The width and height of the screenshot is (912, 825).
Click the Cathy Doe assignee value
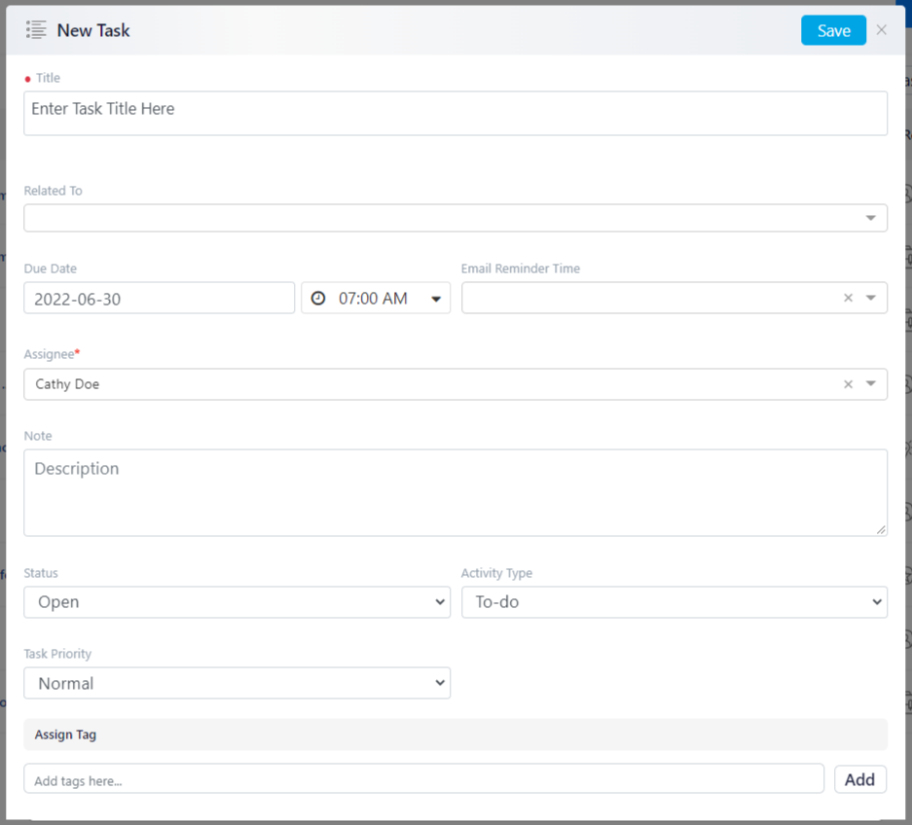point(67,384)
